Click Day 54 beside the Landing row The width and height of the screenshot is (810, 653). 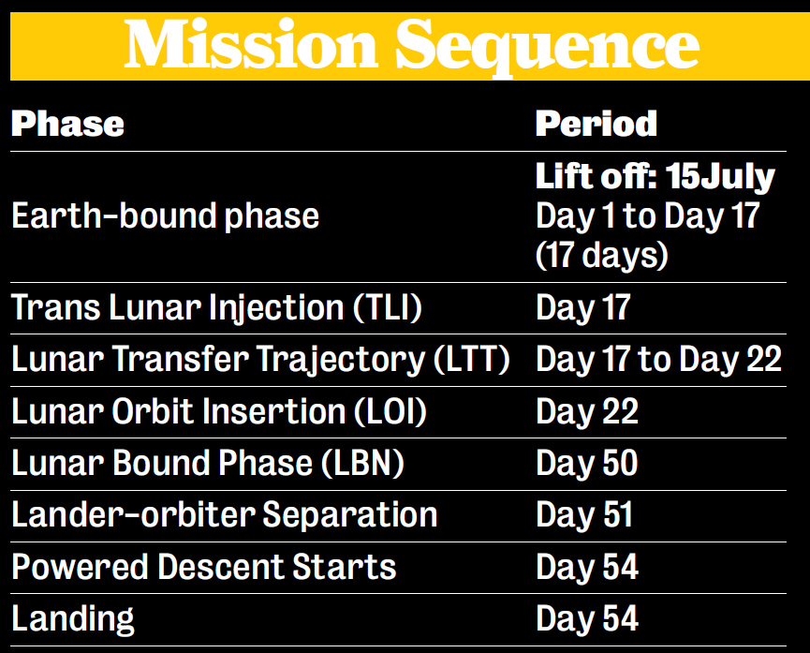click(x=587, y=619)
